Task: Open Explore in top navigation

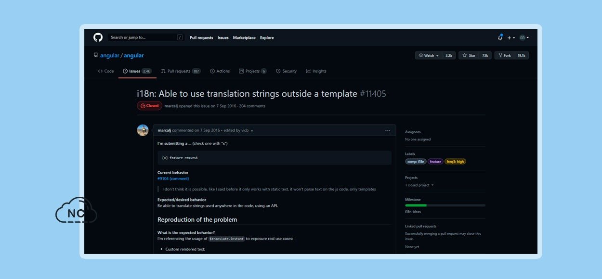Action: [x=267, y=38]
